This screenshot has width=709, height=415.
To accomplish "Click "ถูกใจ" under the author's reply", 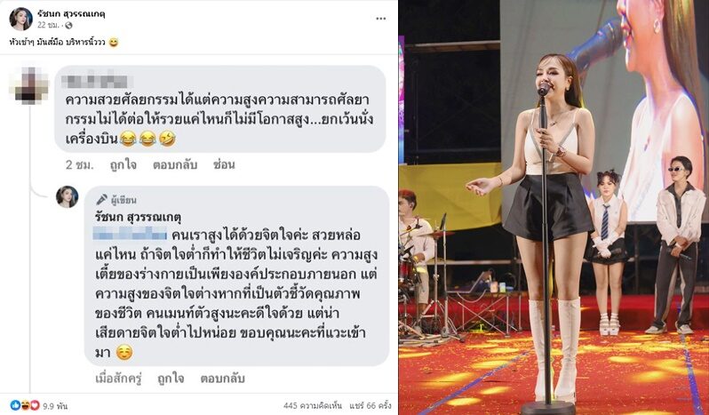I will point(171,379).
